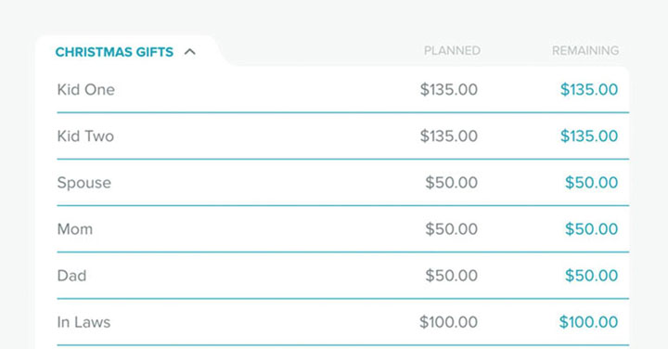Select the Christmas Gifts group title
This screenshot has height=349, width=668.
coord(114,52)
